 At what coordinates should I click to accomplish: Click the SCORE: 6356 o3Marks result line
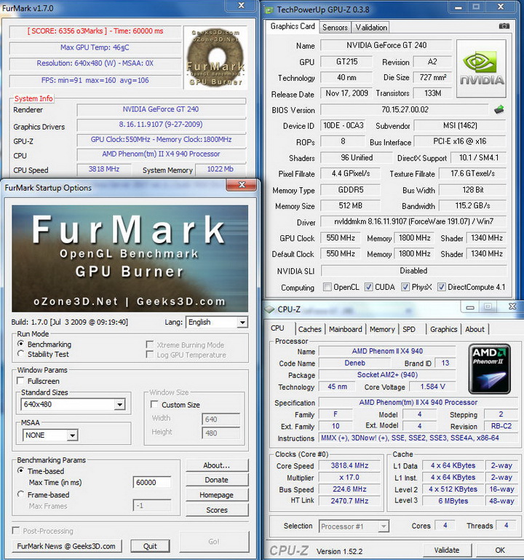pos(95,31)
